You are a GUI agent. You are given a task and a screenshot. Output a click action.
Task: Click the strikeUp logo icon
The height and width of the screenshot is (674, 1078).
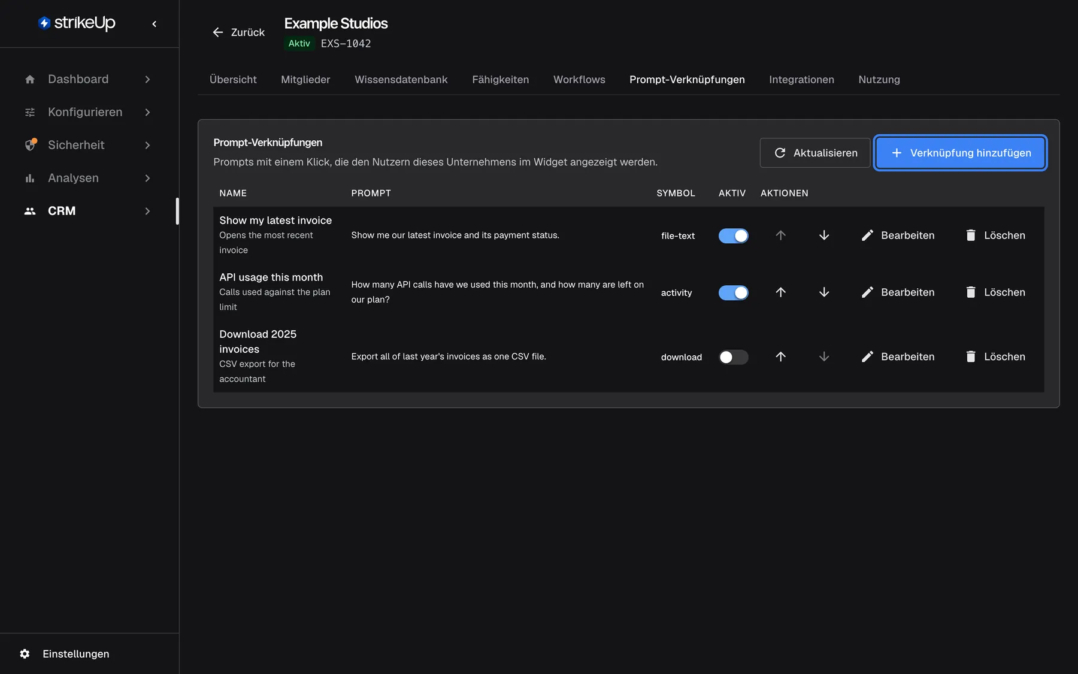coord(44,23)
